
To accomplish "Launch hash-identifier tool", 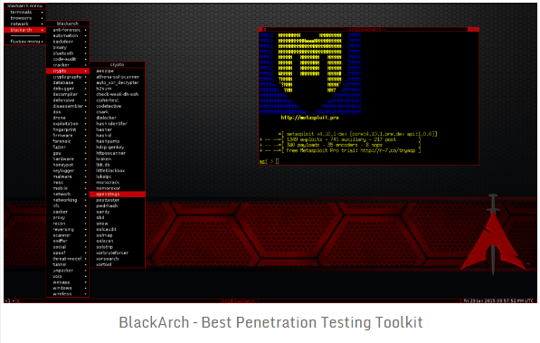I will (x=117, y=124).
